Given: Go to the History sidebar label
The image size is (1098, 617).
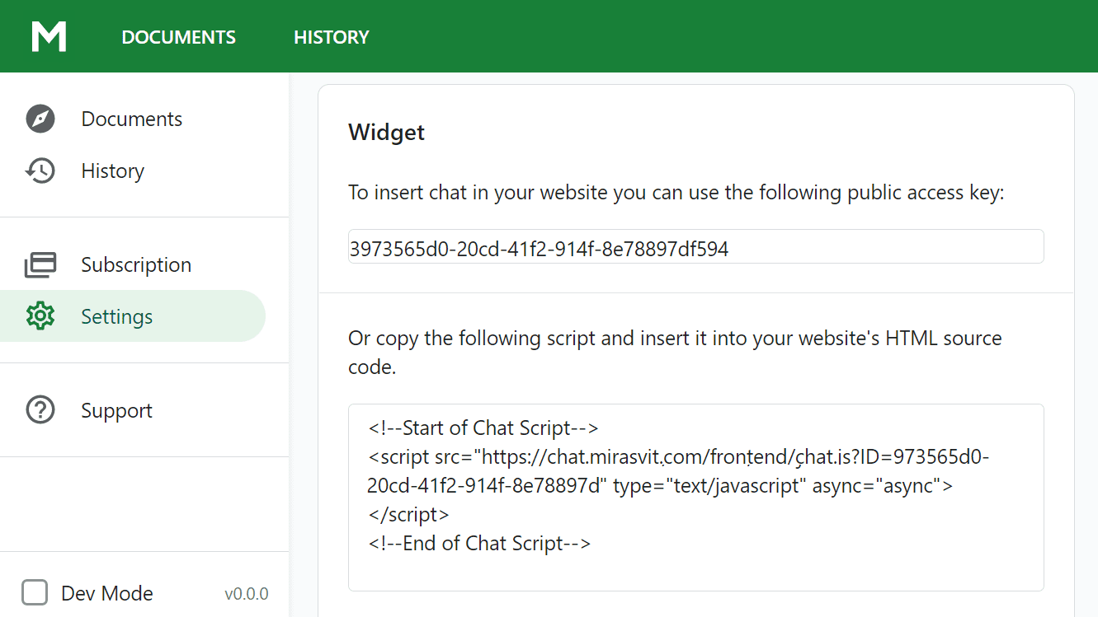Looking at the screenshot, I should (112, 171).
